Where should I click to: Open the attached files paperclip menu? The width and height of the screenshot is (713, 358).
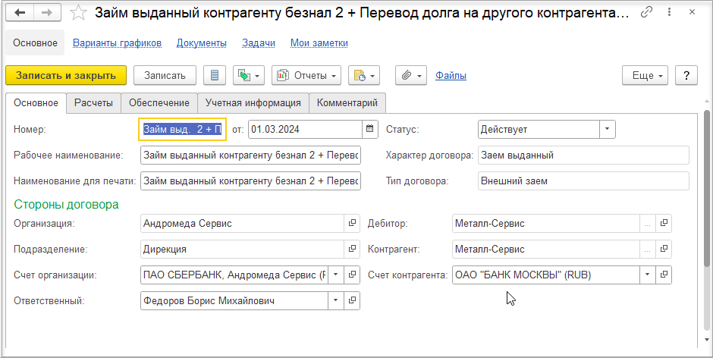(411, 76)
